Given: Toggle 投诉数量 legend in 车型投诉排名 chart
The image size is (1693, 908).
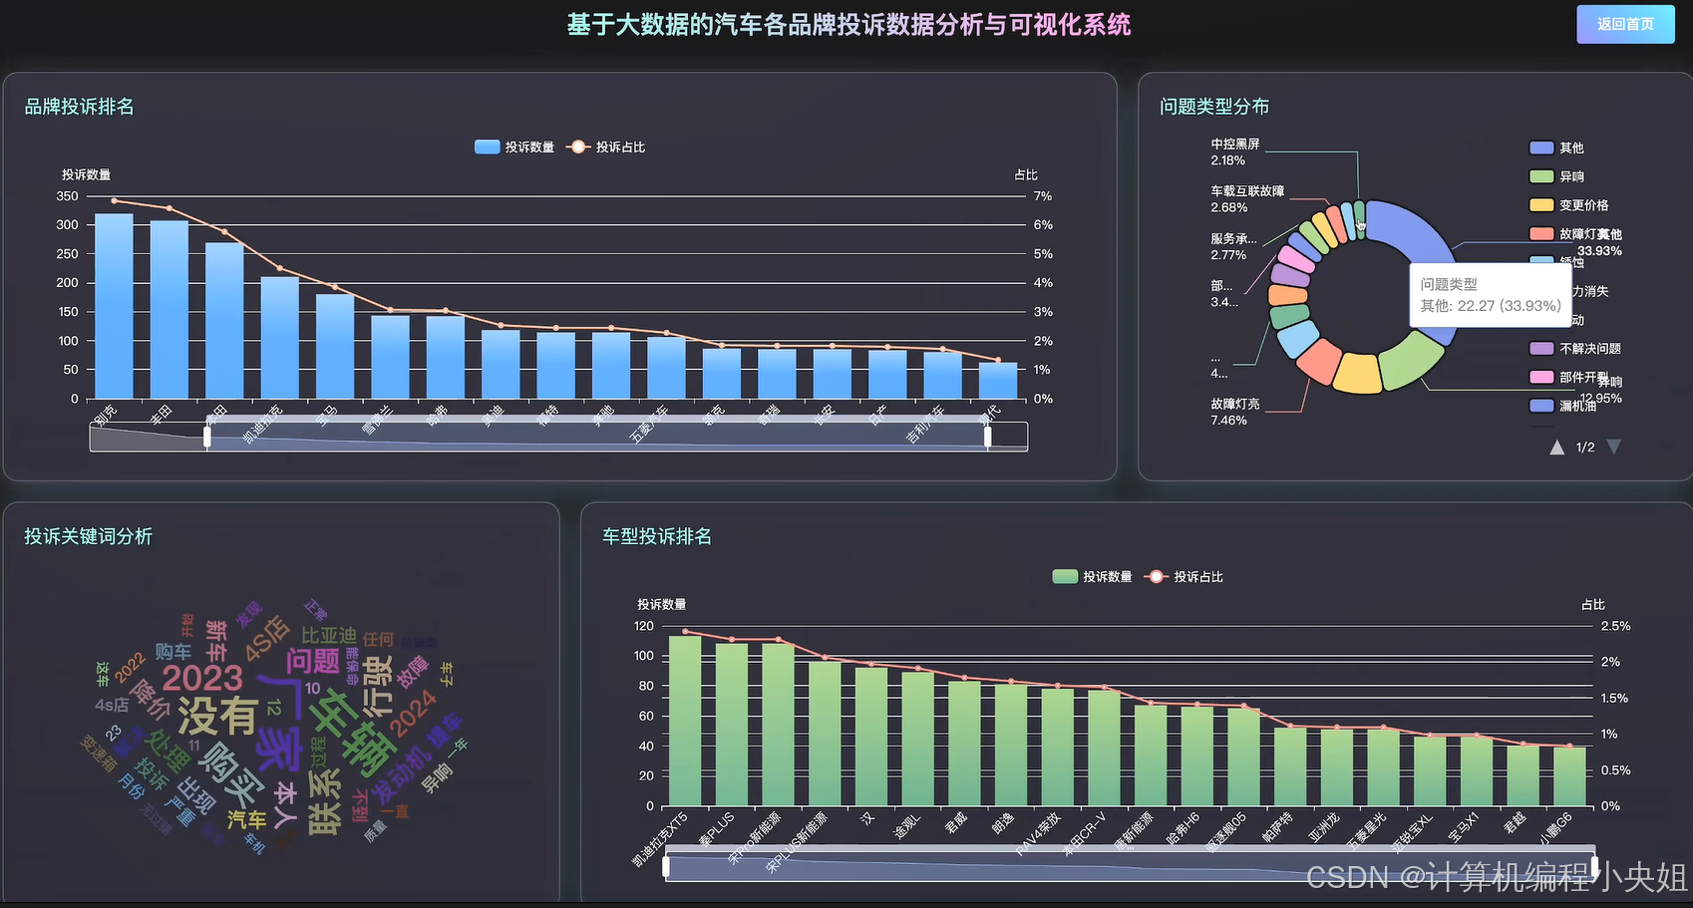Looking at the screenshot, I should [x=1093, y=576].
